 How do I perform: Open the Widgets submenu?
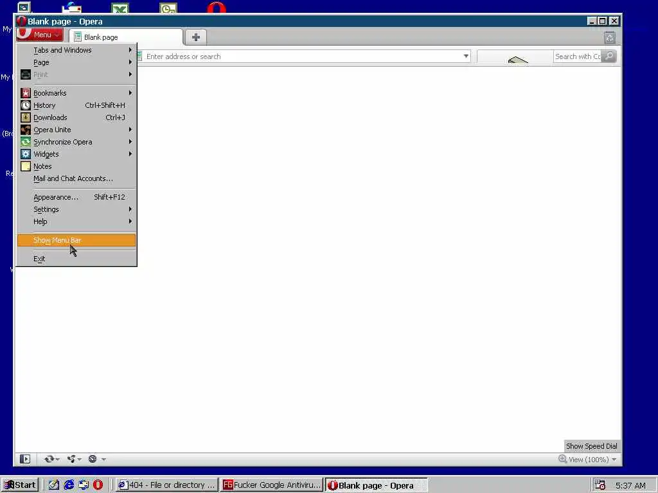[76, 154]
